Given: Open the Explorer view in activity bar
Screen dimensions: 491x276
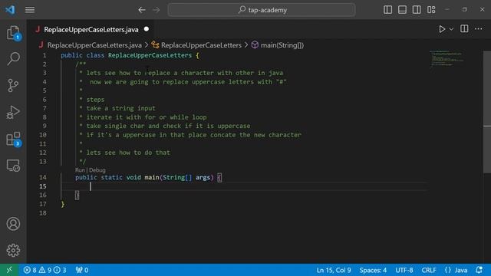Looking at the screenshot, I should [x=13, y=33].
